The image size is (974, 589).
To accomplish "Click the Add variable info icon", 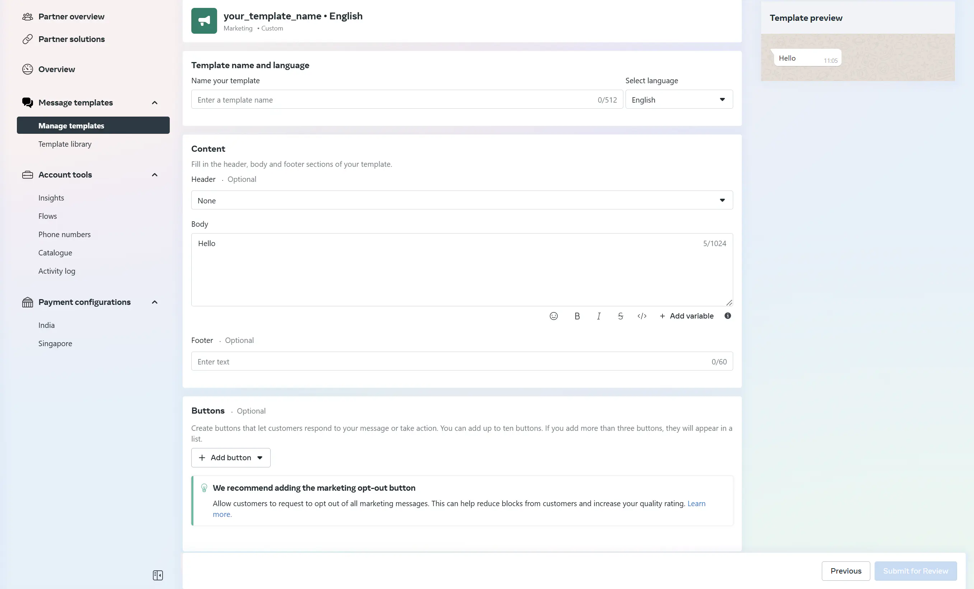I will [x=727, y=316].
